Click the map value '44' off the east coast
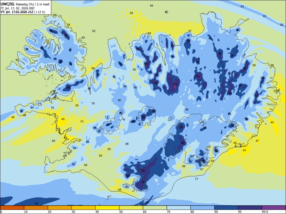286x214 pixels. point(272,122)
